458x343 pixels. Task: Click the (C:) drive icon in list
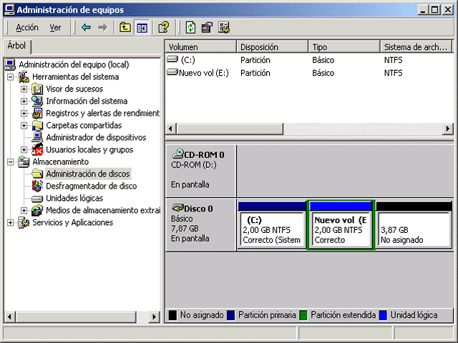click(172, 59)
